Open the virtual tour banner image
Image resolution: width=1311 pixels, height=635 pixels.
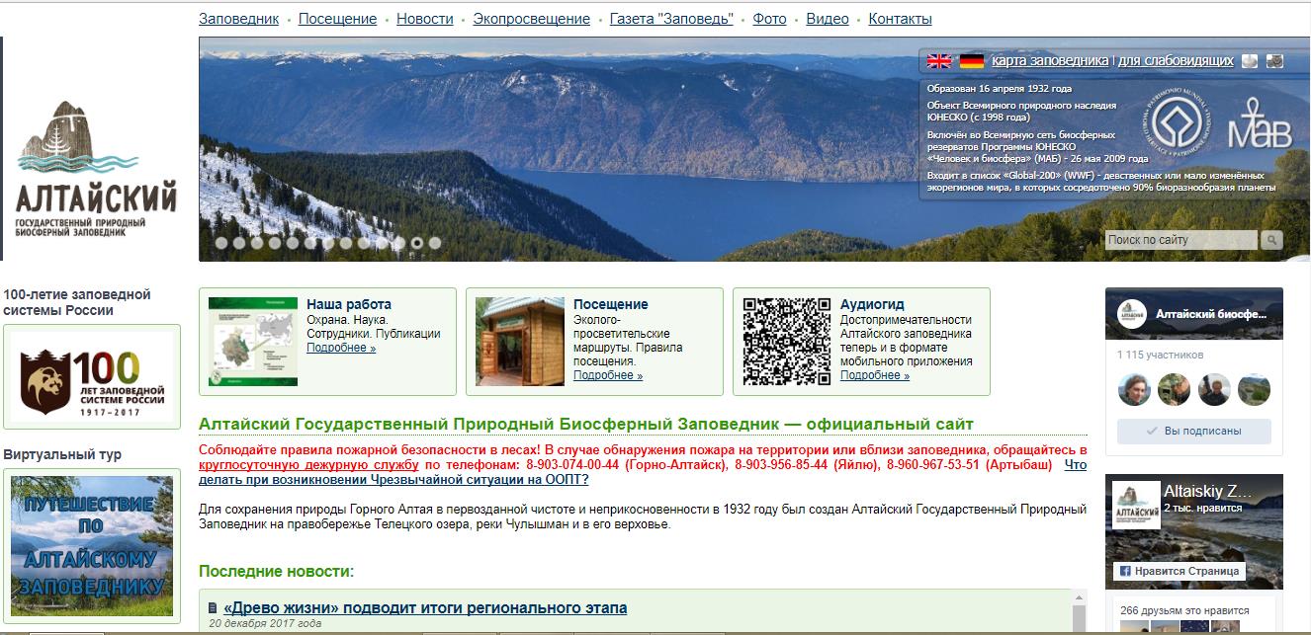click(x=92, y=546)
